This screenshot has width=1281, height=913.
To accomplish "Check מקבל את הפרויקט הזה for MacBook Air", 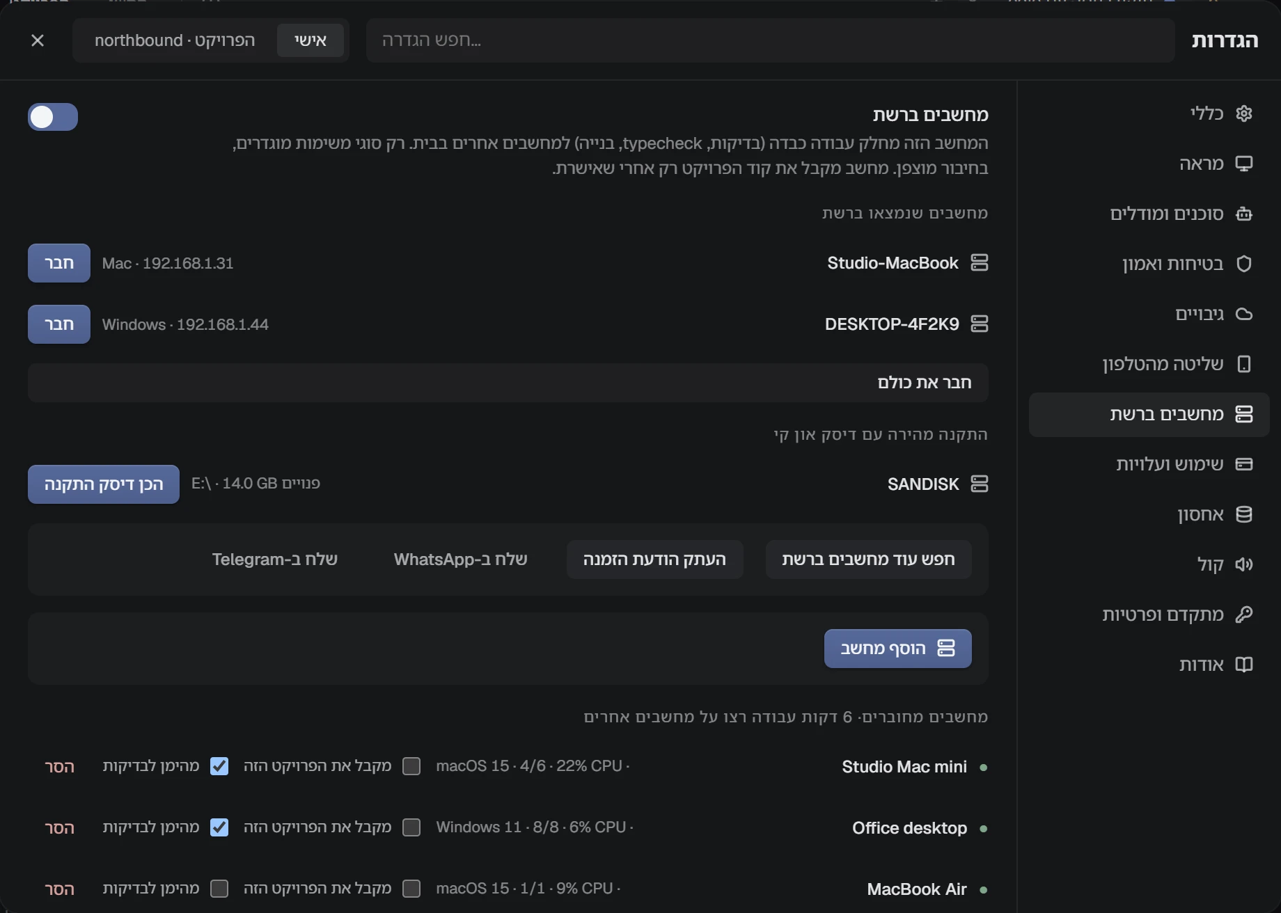I will pos(411,889).
